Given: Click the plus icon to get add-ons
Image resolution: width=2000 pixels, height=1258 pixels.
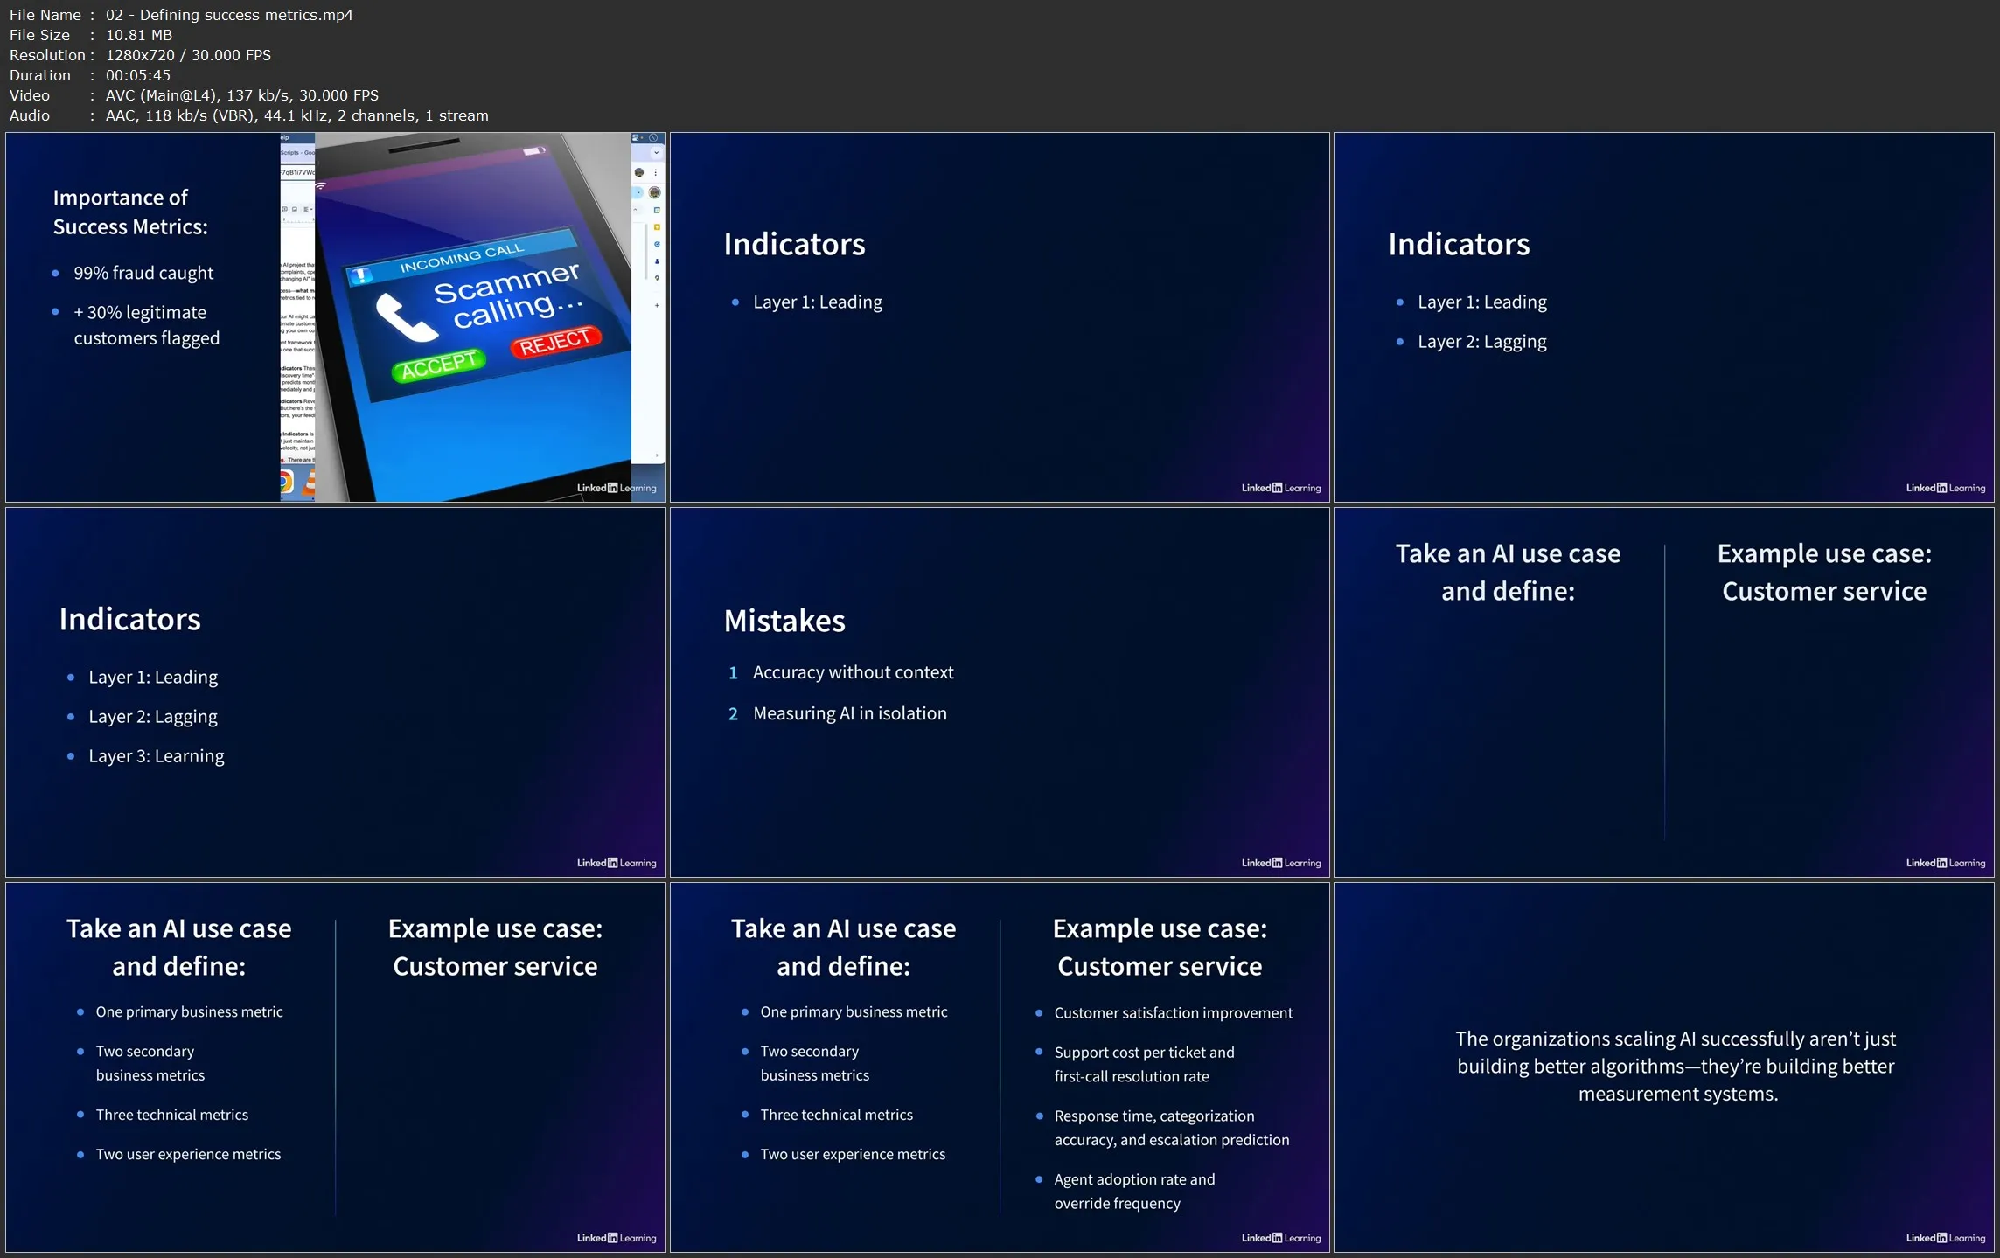Looking at the screenshot, I should click(657, 306).
